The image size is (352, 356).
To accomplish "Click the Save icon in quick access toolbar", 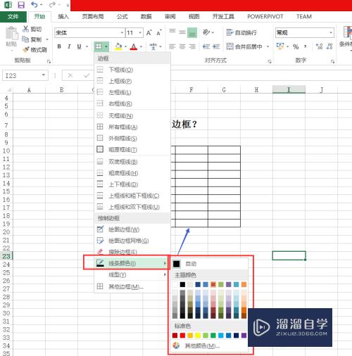I will click(x=21, y=5).
